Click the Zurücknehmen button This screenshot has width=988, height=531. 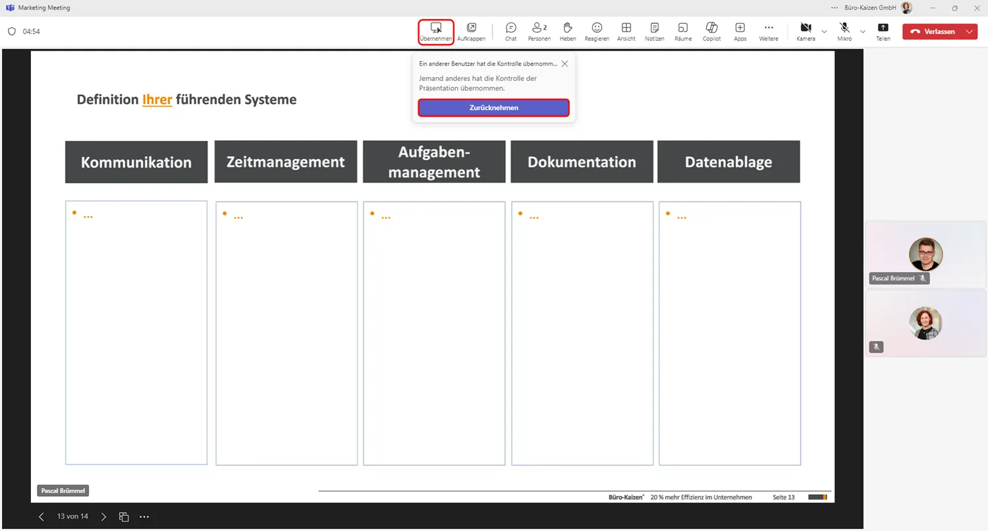click(x=493, y=107)
